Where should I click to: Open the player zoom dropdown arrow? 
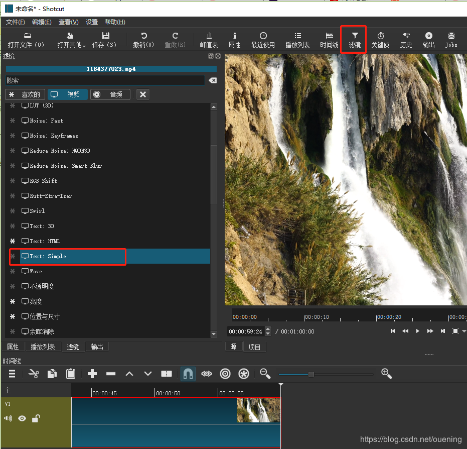464,331
